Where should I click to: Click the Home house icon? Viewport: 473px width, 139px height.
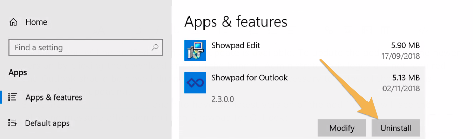coord(13,22)
